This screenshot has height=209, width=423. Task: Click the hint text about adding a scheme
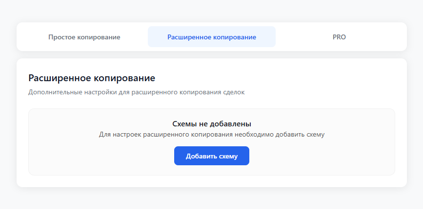211,135
